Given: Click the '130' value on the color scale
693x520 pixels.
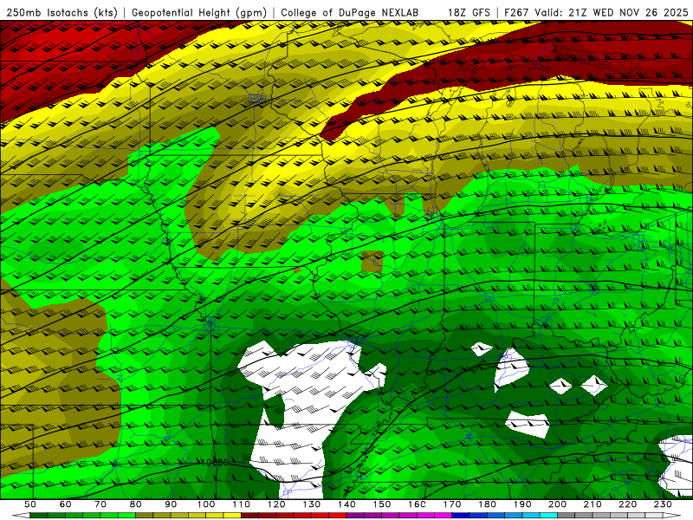Looking at the screenshot, I should click(311, 504).
